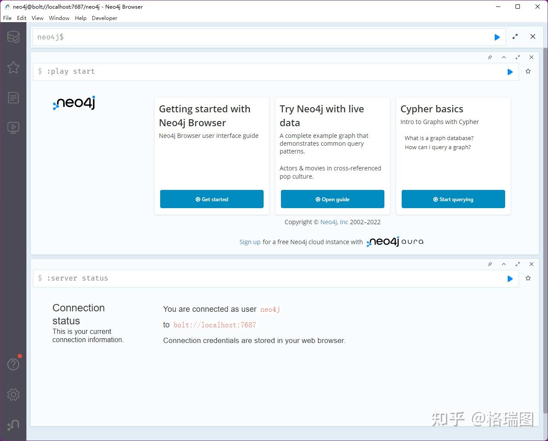Collapse the :server status frame
The height and width of the screenshot is (441, 548).
pyautogui.click(x=504, y=264)
